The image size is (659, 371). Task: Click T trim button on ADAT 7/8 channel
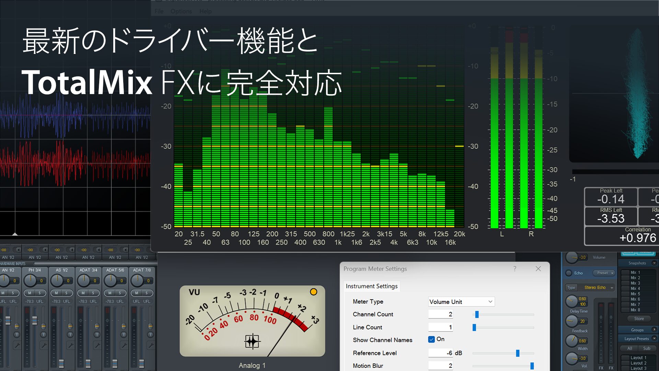(x=150, y=335)
